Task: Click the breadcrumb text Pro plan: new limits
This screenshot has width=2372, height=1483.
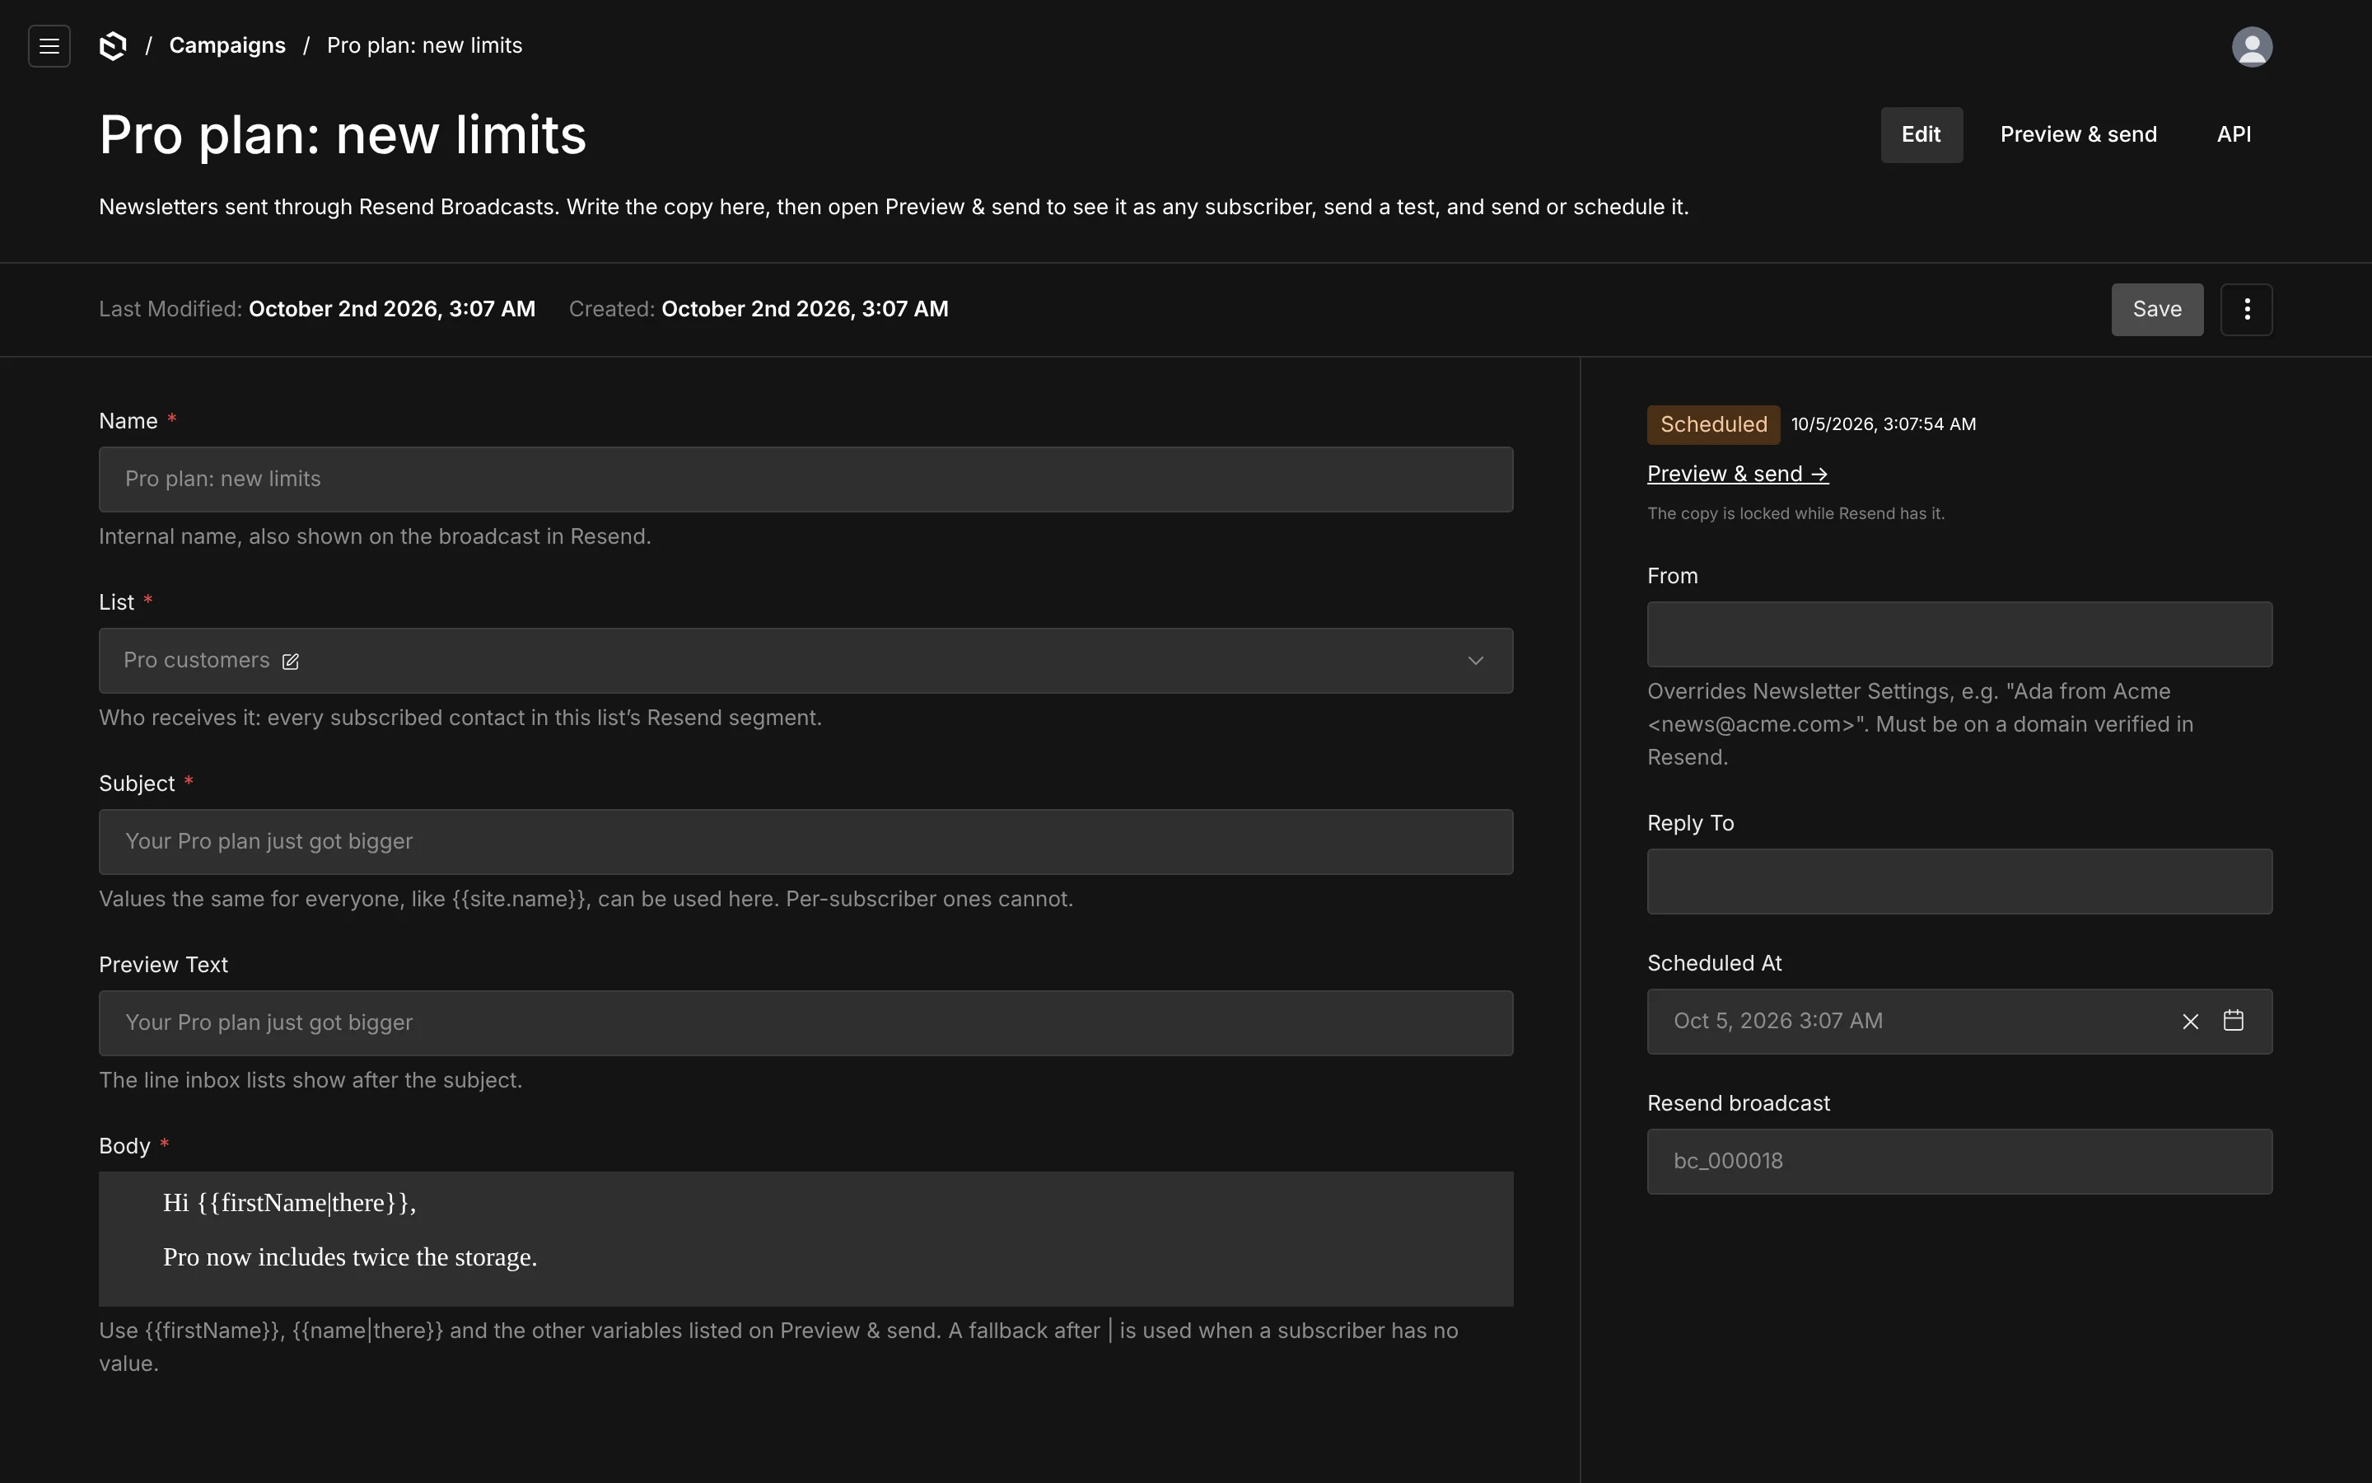Action: pos(424,46)
